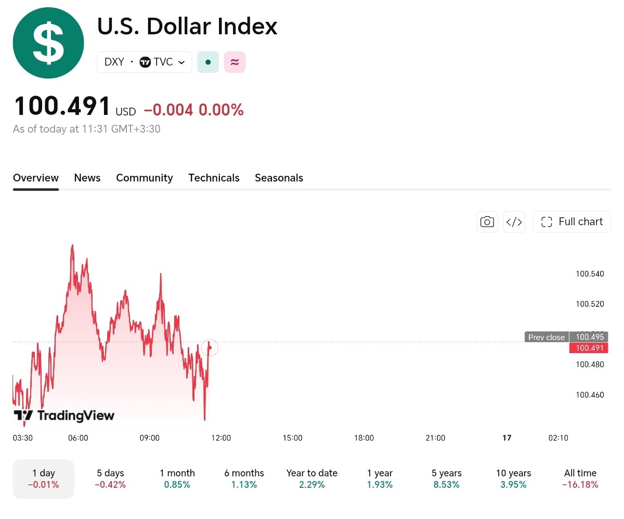The width and height of the screenshot is (624, 519).
Task: Click the TradingView logo on the chart
Action: pos(63,416)
